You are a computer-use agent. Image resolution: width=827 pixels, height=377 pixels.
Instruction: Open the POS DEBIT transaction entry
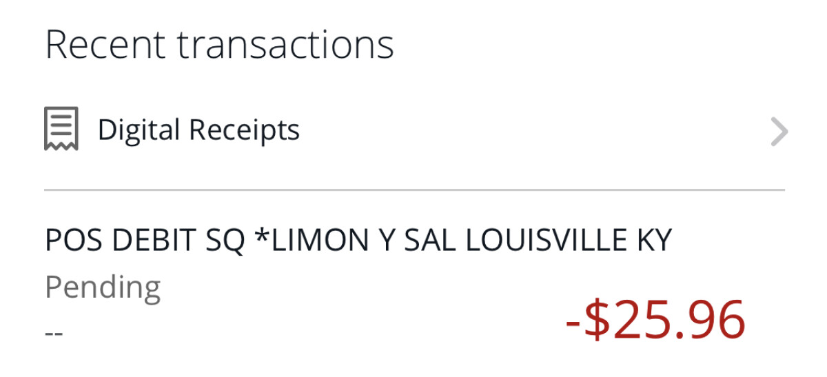(358, 240)
